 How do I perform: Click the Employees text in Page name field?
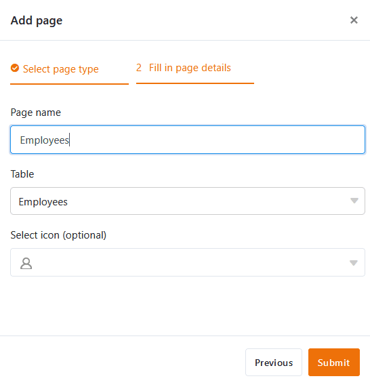(x=45, y=140)
